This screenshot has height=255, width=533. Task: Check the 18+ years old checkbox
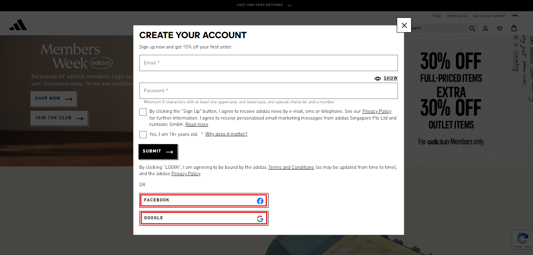click(143, 135)
